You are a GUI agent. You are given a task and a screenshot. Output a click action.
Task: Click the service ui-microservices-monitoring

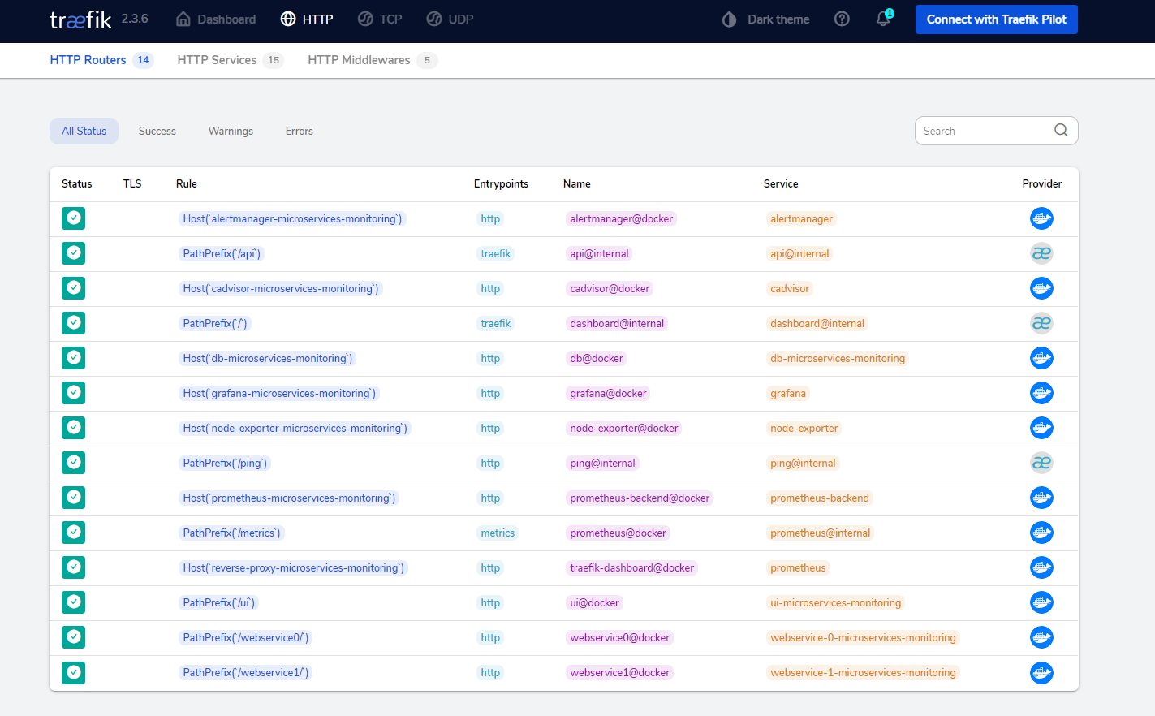[836, 602]
